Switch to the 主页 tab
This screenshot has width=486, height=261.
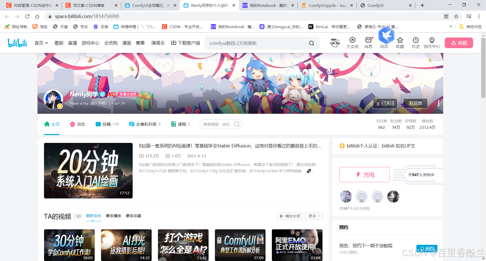point(52,124)
